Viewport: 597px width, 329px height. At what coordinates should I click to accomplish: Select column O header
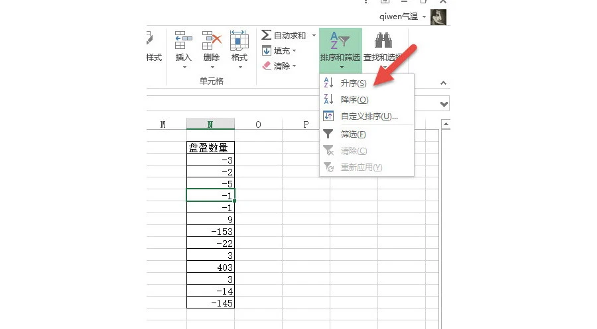click(x=258, y=124)
